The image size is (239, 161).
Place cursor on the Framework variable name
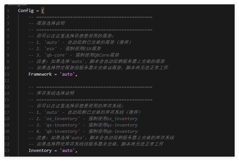click(40, 74)
